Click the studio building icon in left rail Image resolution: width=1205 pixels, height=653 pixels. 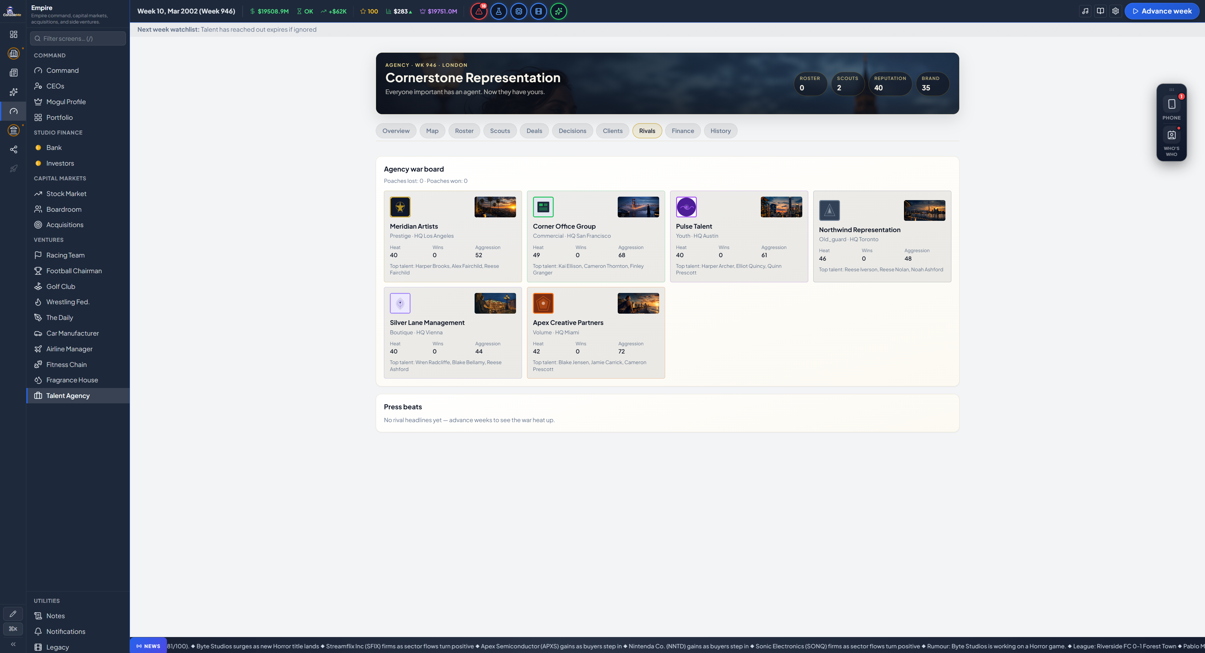(13, 53)
